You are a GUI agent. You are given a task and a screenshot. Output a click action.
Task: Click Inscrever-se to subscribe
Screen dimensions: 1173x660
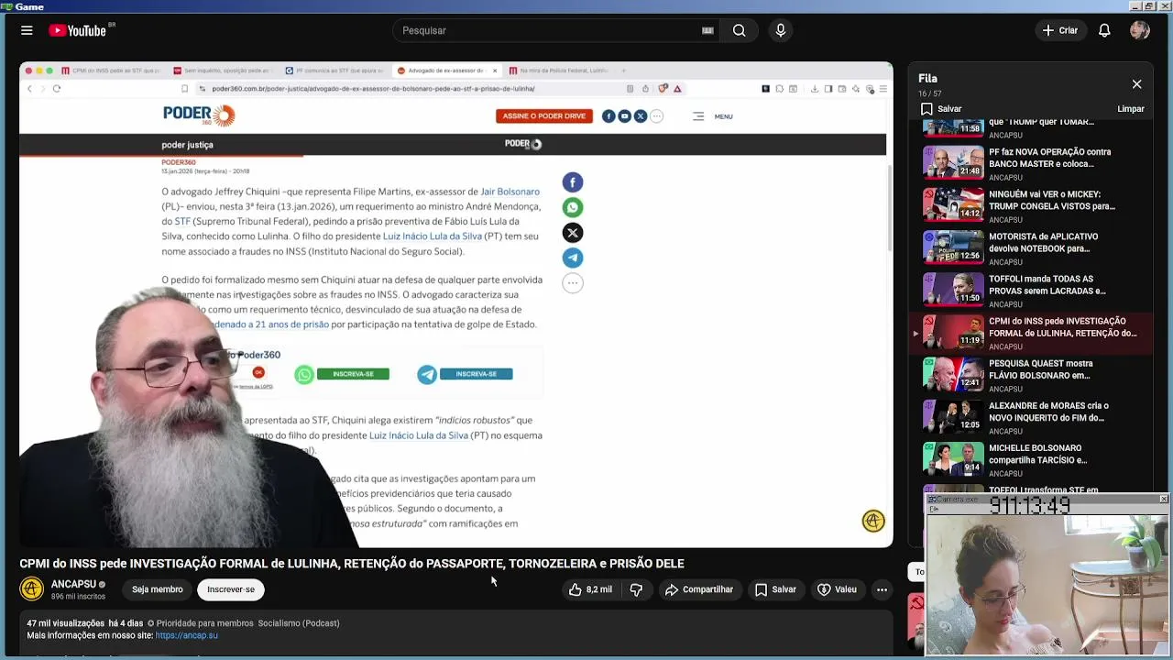231,589
